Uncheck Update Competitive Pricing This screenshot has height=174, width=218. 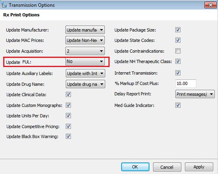(68, 126)
